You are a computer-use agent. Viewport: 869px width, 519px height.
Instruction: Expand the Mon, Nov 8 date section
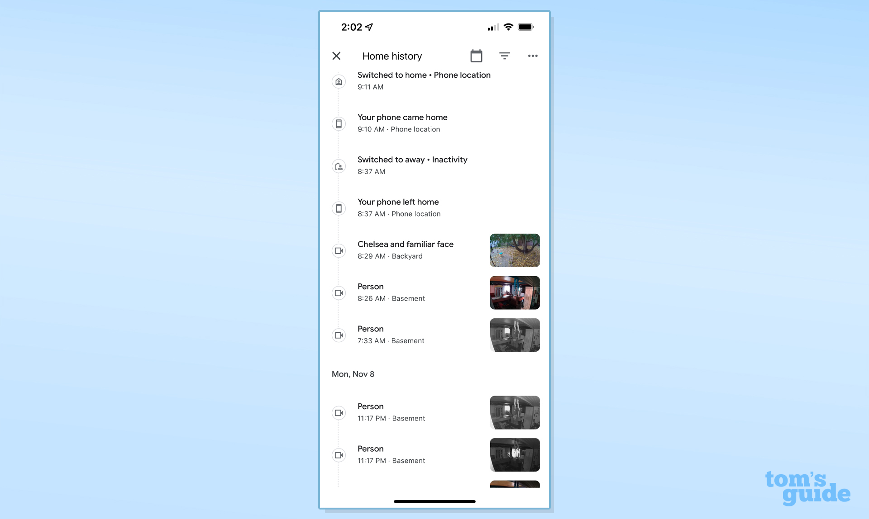click(353, 374)
